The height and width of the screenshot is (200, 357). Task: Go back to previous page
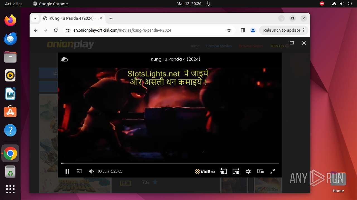[x=36, y=30]
